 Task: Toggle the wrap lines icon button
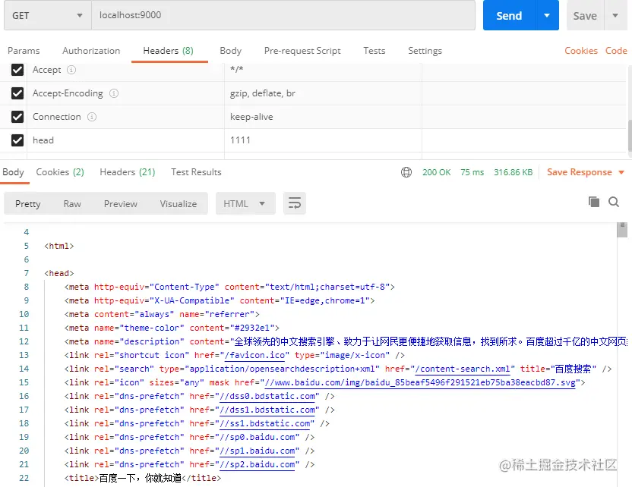(x=295, y=203)
